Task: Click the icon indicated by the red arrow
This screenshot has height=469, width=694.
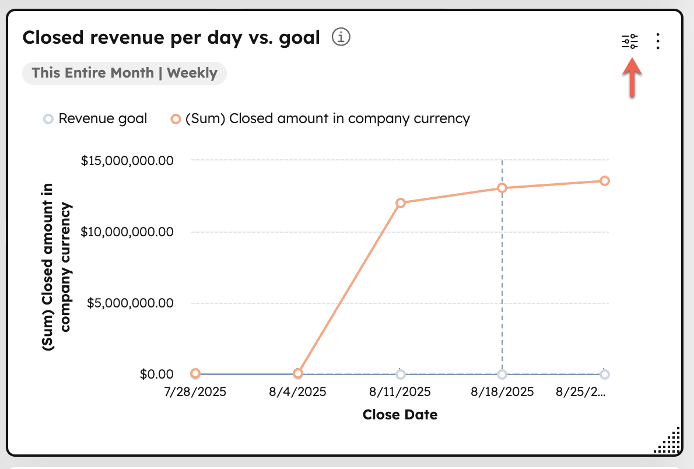Action: (631, 41)
